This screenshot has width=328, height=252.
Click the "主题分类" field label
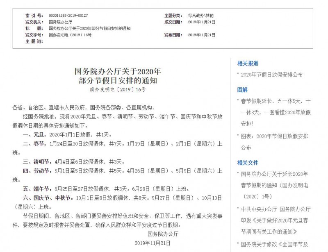click(x=173, y=16)
